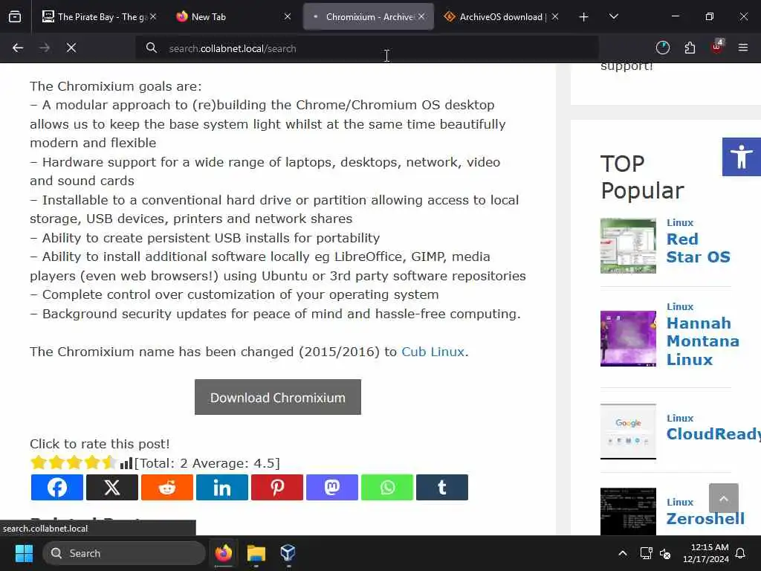The image size is (761, 571).
Task: Go back using the browser back arrow
Action: click(x=18, y=48)
